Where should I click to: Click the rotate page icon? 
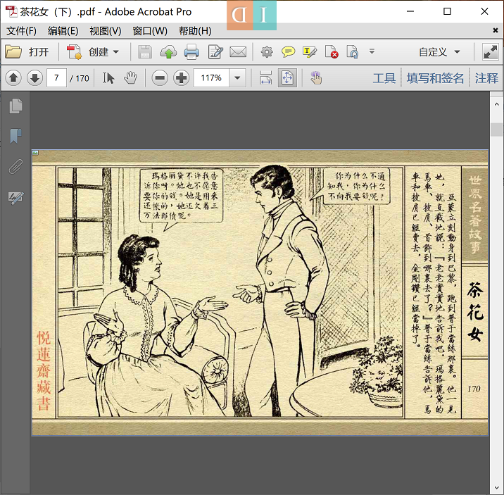click(352, 51)
